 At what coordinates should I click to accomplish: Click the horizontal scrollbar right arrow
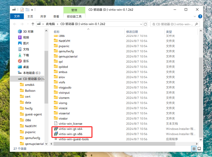coord(197,144)
